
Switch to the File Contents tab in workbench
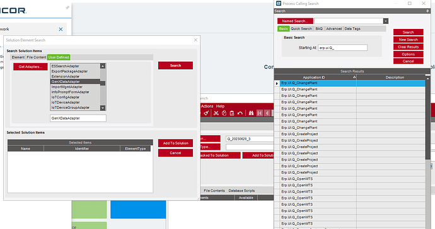[214, 191]
